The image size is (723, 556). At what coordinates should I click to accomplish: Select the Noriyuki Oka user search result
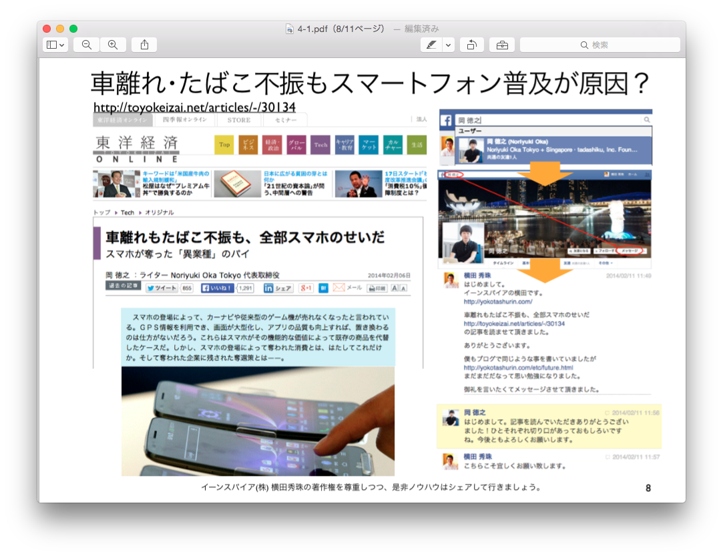point(554,150)
